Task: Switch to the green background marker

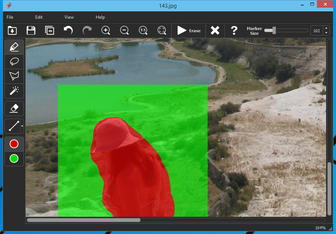Action: (x=14, y=159)
